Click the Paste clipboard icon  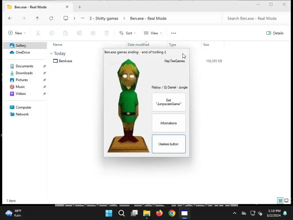pos(66,33)
